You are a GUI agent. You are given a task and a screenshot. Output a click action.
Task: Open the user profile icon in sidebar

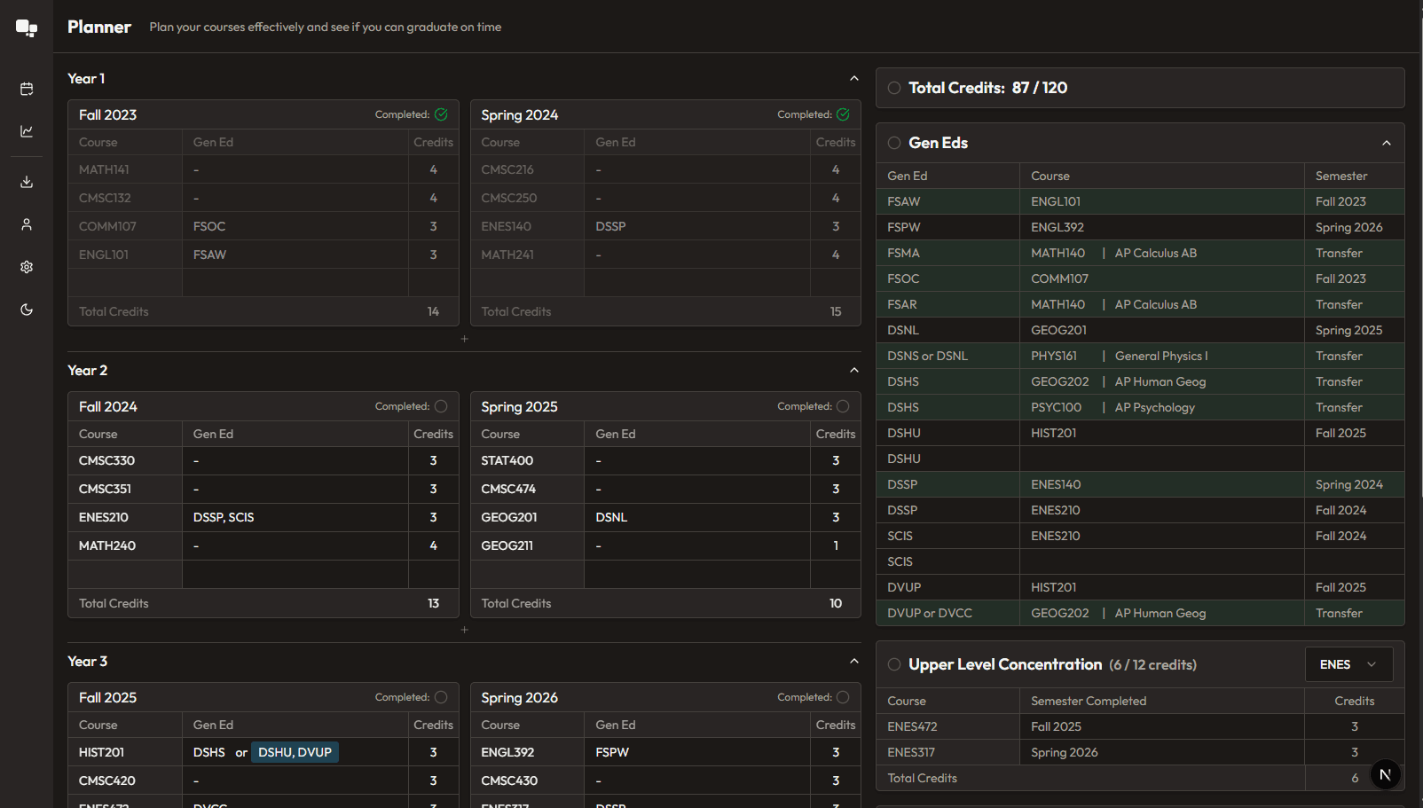(x=27, y=224)
